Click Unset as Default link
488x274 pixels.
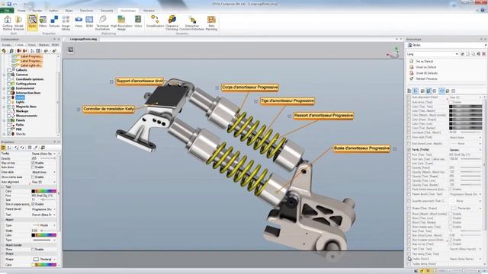(425, 67)
